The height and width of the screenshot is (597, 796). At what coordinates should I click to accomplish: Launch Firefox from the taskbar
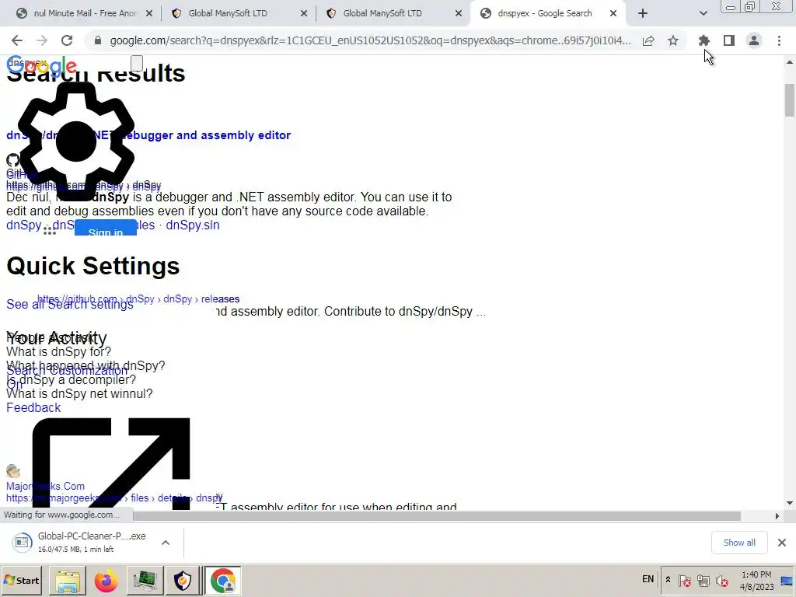point(106,581)
